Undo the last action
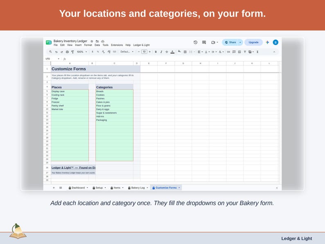 click(56, 52)
